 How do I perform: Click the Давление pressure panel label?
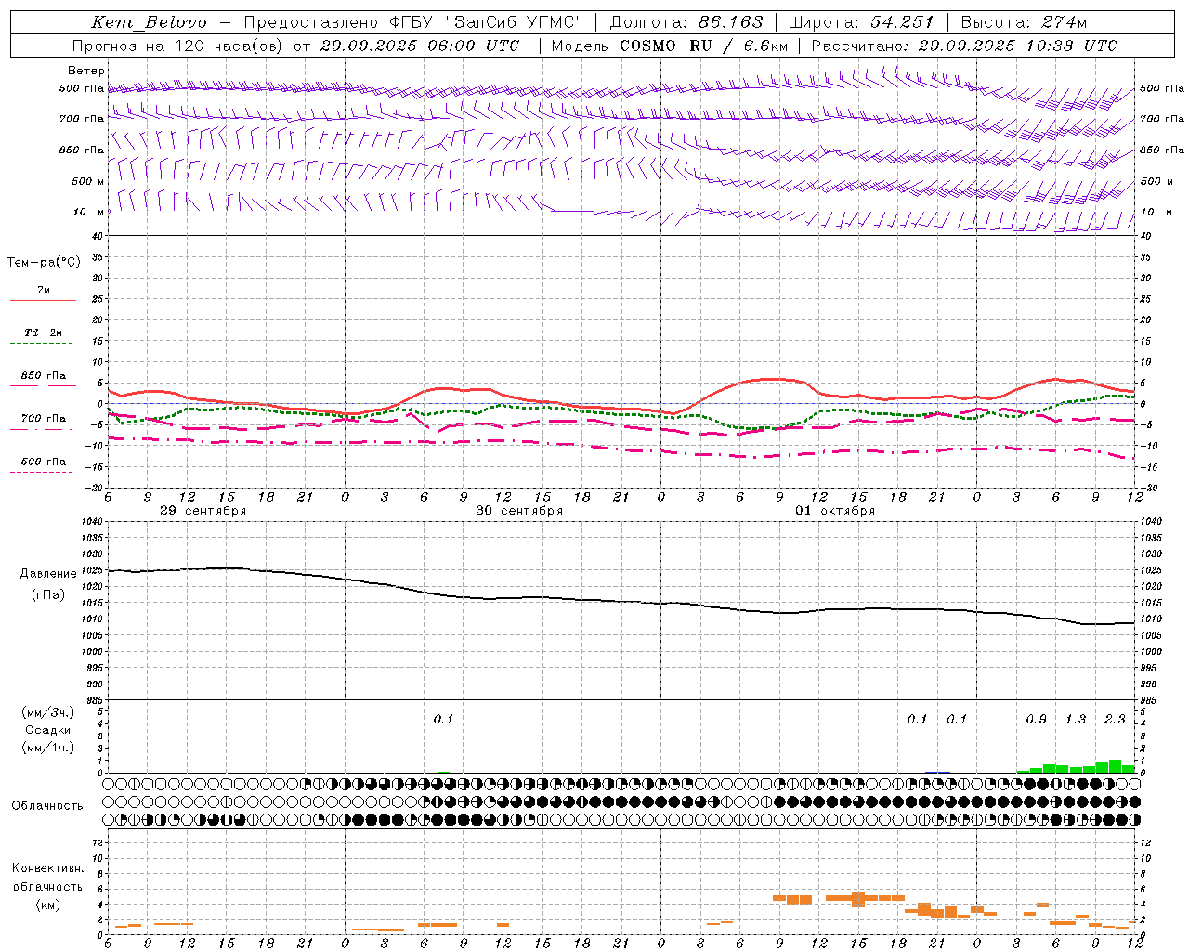pos(48,574)
